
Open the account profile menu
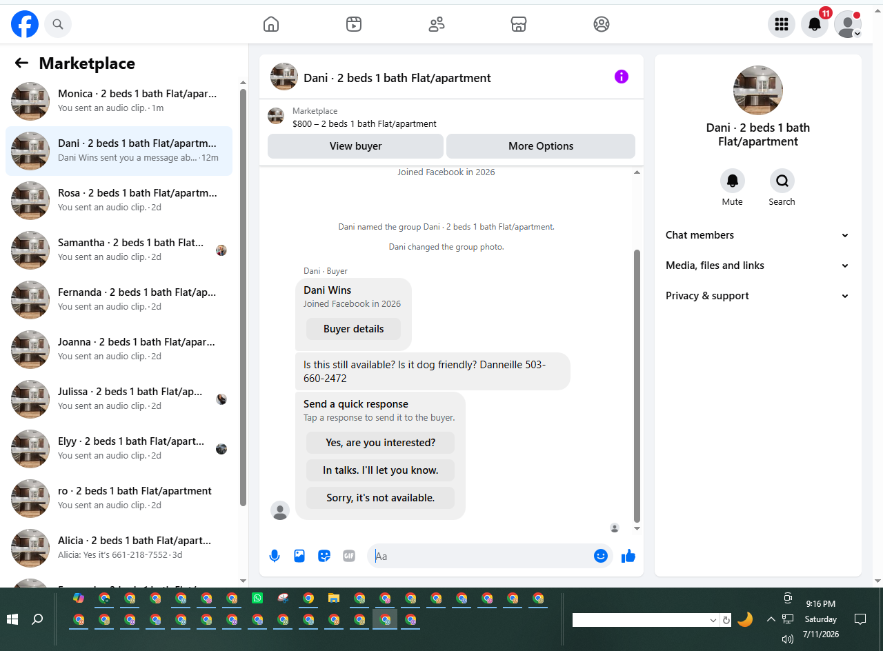point(848,24)
